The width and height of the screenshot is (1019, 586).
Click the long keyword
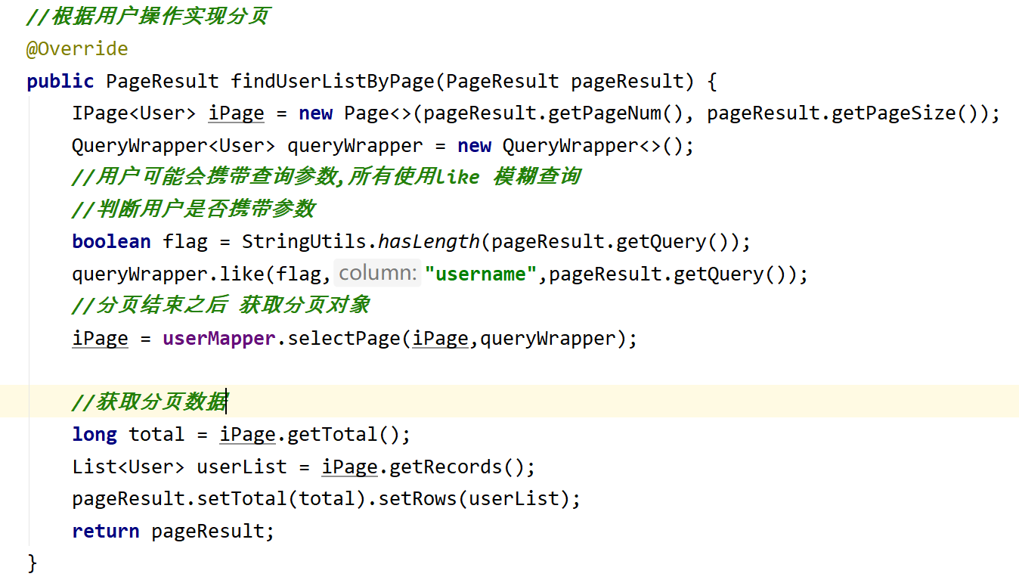(94, 435)
